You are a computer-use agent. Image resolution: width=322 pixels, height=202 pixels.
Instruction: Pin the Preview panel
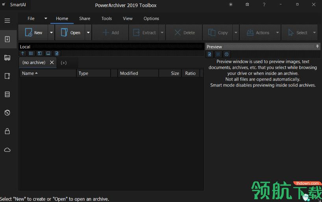click(x=317, y=46)
